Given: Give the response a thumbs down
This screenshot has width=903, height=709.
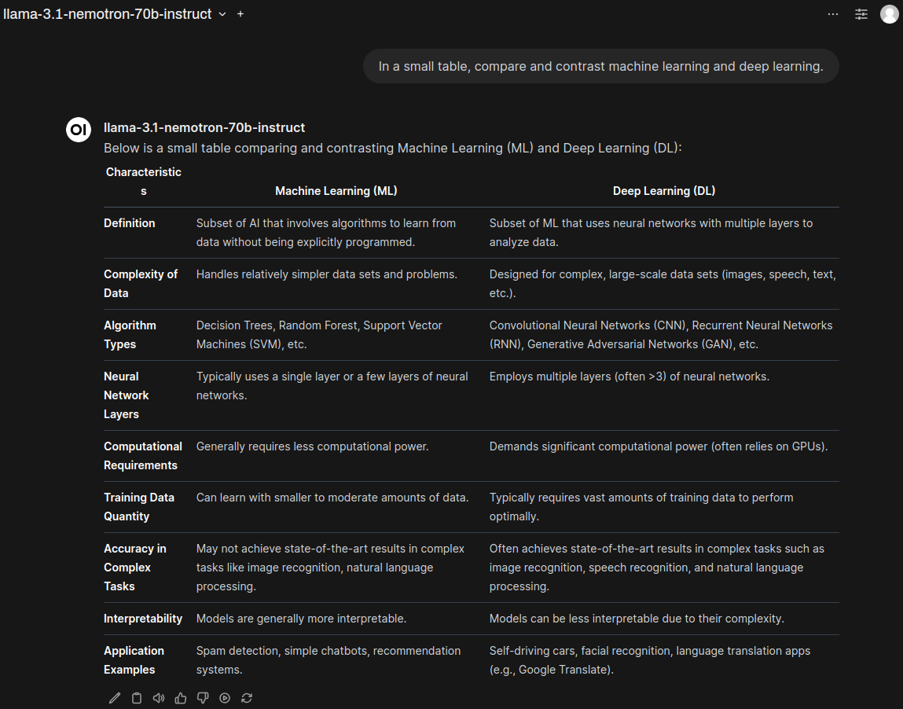Looking at the screenshot, I should point(203,697).
